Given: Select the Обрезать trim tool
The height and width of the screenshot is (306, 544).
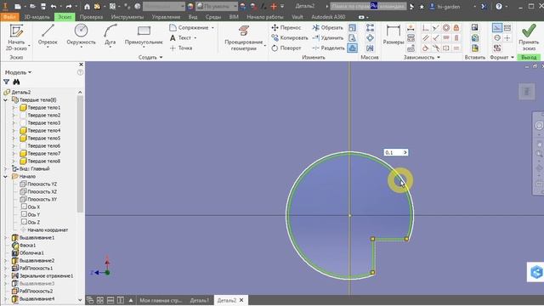Looking at the screenshot, I should 327,27.
